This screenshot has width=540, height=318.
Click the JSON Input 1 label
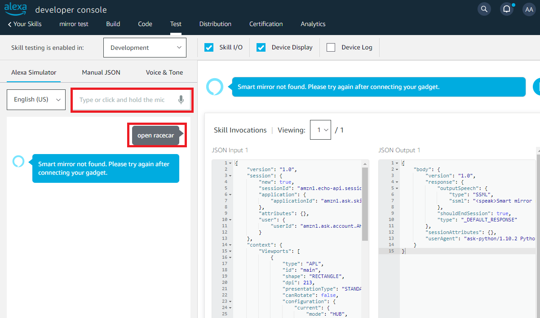(230, 150)
